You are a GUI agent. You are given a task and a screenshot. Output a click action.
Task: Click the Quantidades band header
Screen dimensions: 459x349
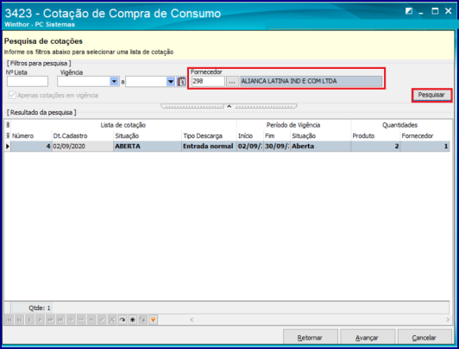pos(400,125)
